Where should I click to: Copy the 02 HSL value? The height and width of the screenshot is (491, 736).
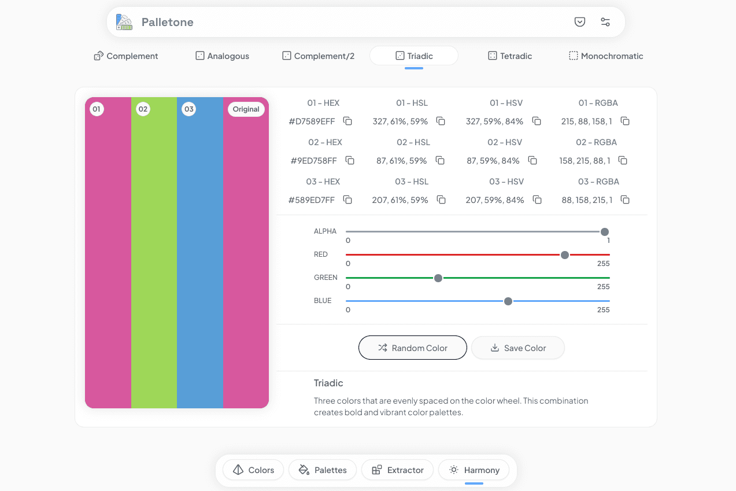(440, 161)
